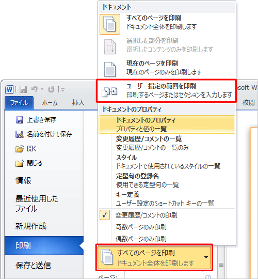The height and width of the screenshot is (279, 258).
Task: Click the Word application icon in title bar
Action: [x=9, y=89]
